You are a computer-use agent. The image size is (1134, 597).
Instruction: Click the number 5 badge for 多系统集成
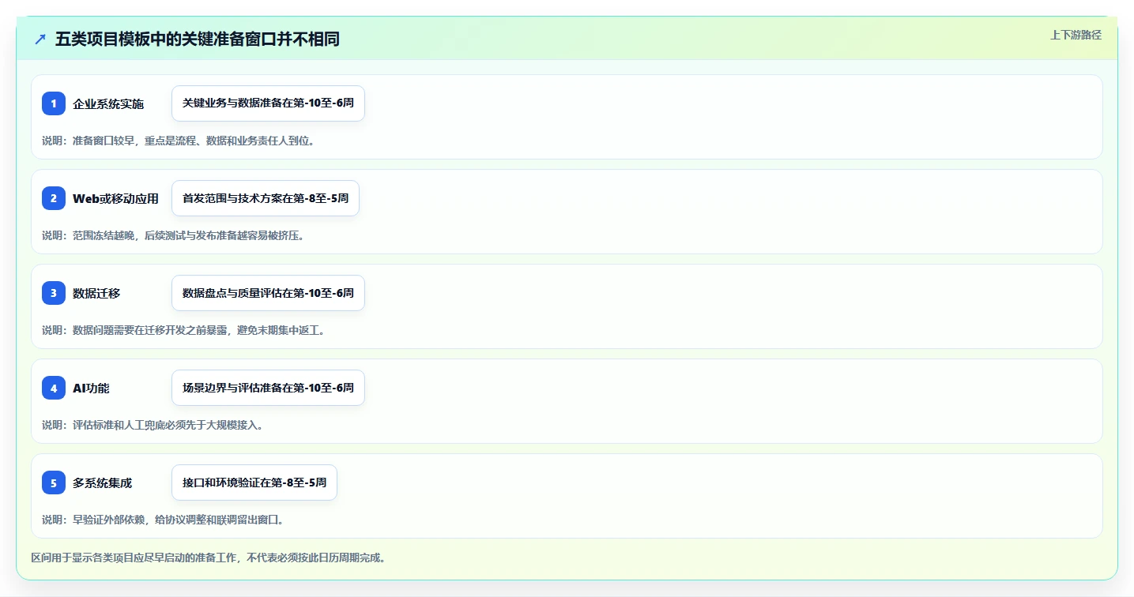pyautogui.click(x=54, y=482)
